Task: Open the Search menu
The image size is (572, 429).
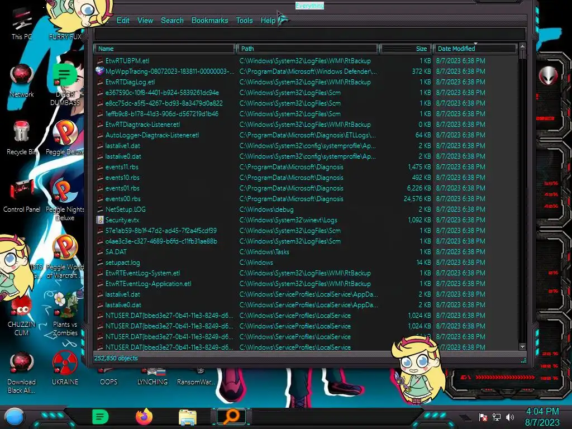Action: click(x=172, y=21)
